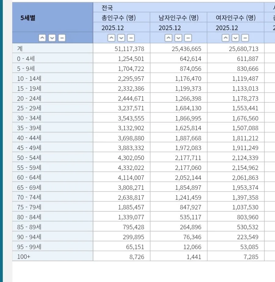Viewport: 275px width, 282px height.
Task: Sort 남자인구수 column descending with down arrow
Action: tap(178, 38)
